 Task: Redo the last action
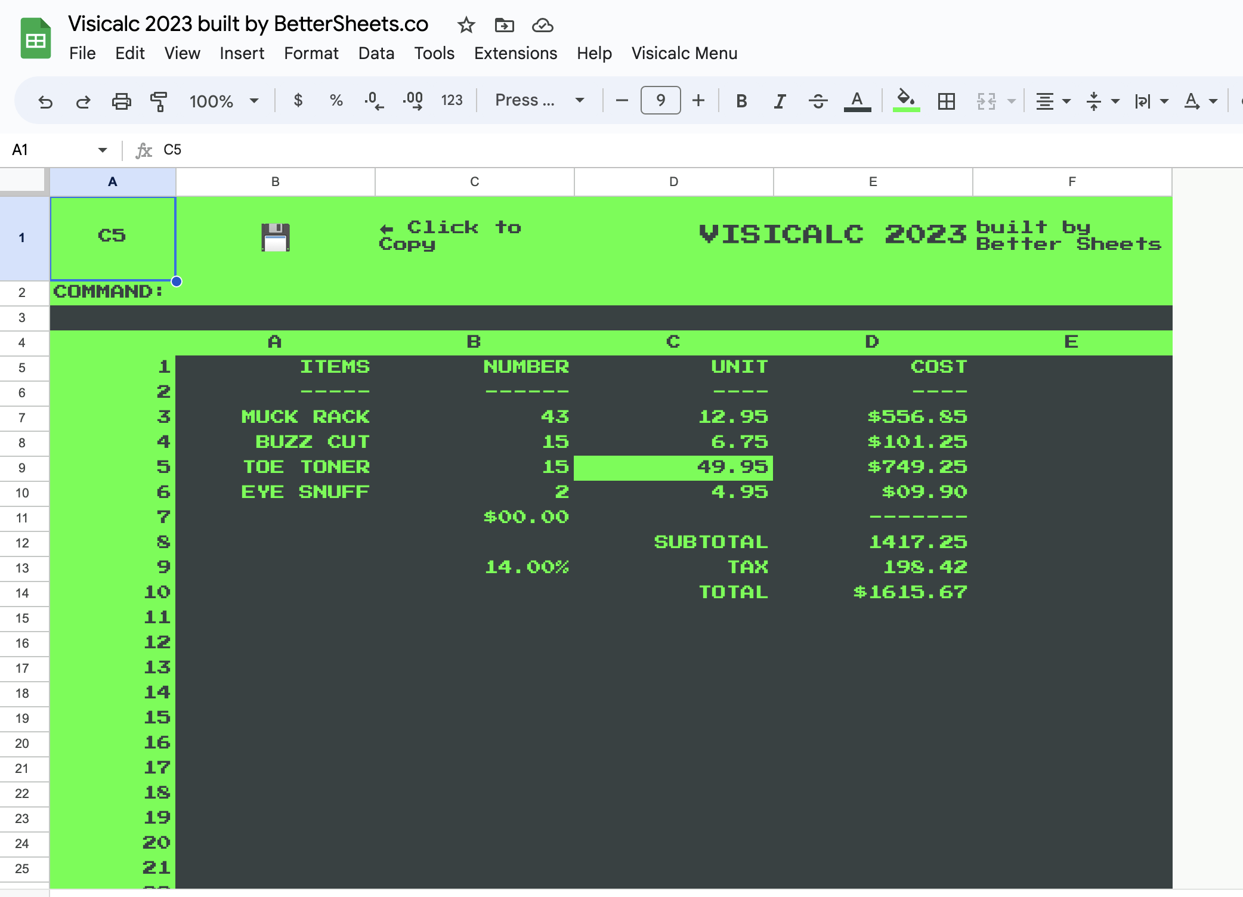[x=83, y=101]
